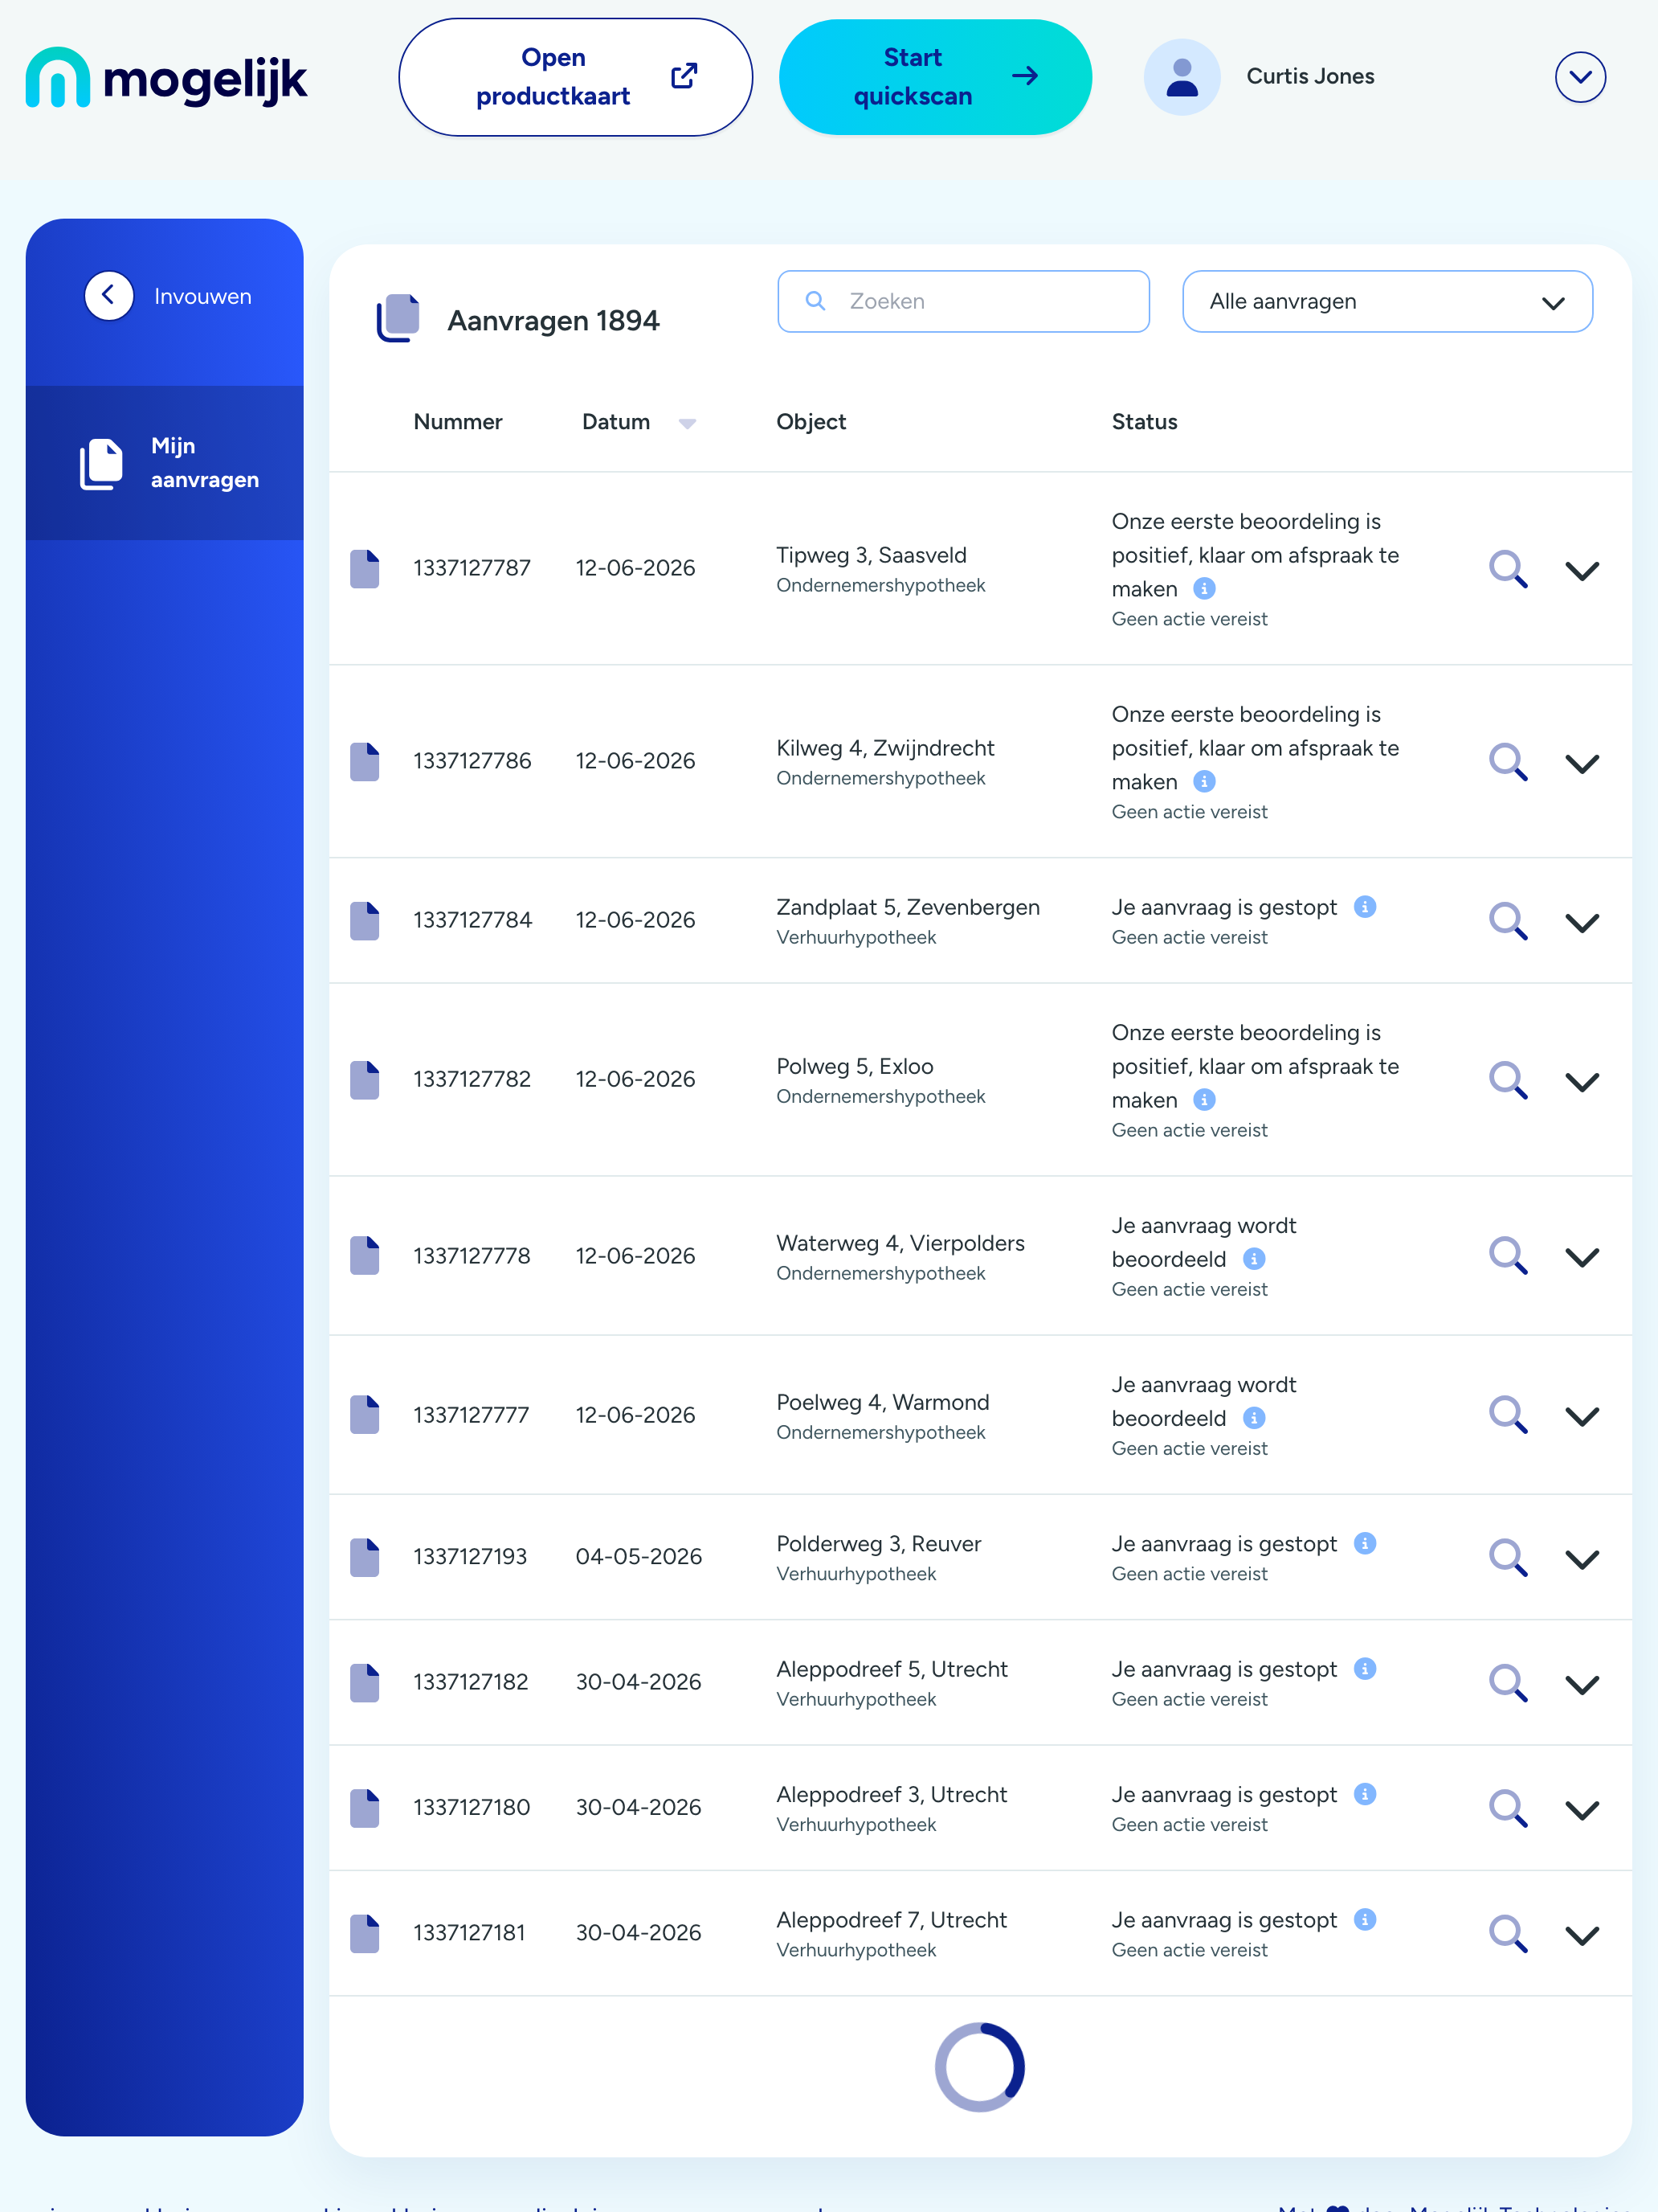Expand the Tipweg 3, Saasveld row

point(1581,570)
